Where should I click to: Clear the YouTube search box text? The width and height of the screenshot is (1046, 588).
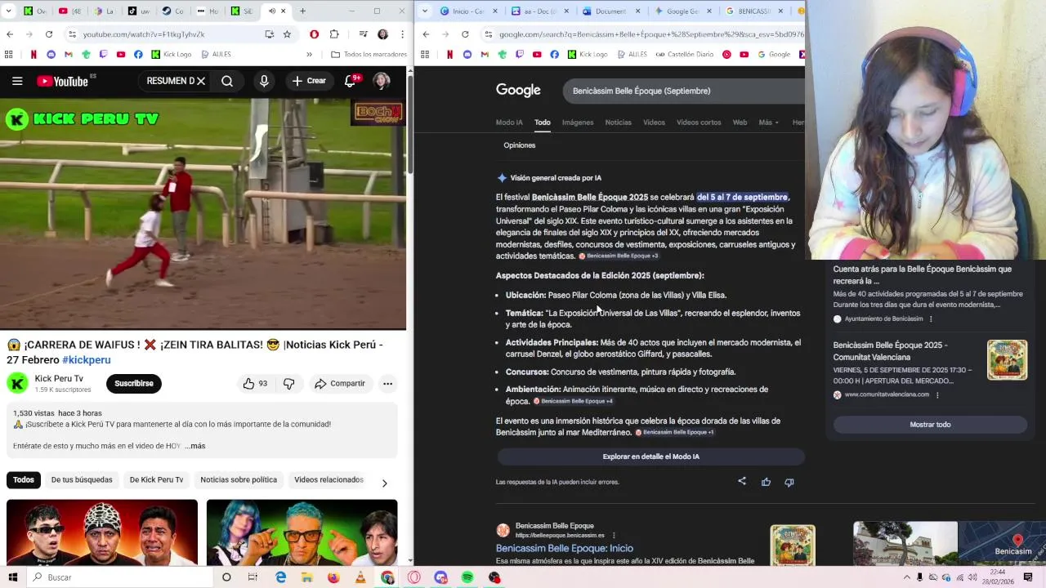click(x=201, y=81)
